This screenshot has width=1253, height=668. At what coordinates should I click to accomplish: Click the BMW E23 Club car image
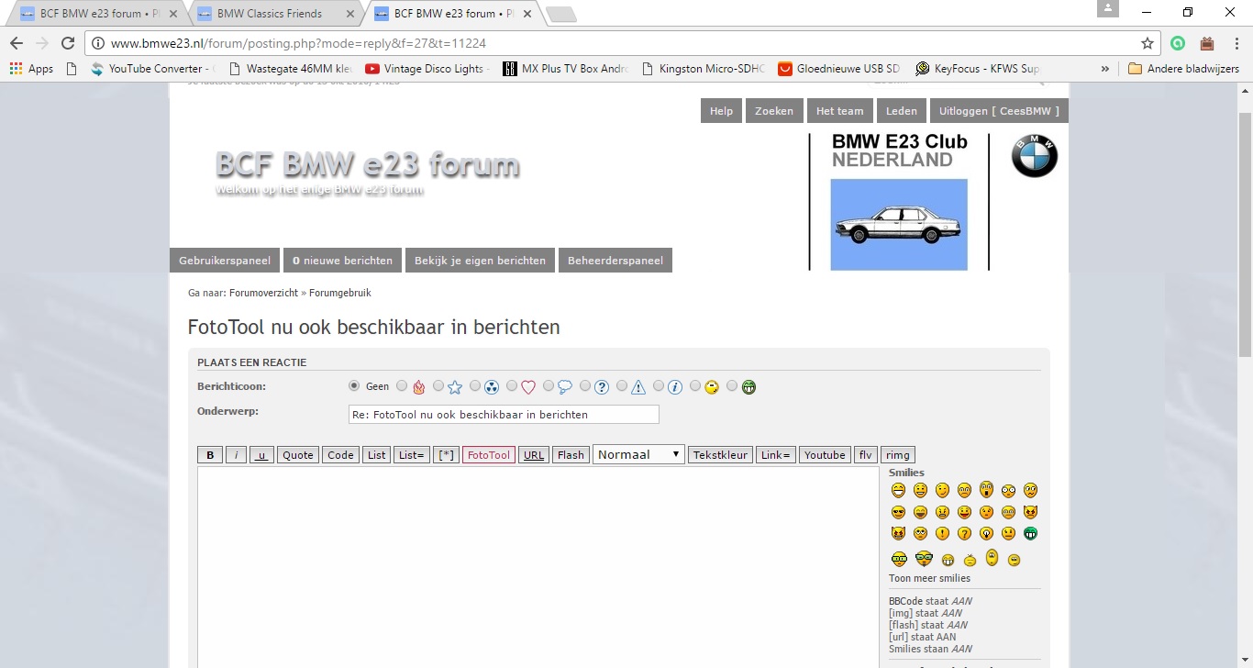pyautogui.click(x=899, y=225)
